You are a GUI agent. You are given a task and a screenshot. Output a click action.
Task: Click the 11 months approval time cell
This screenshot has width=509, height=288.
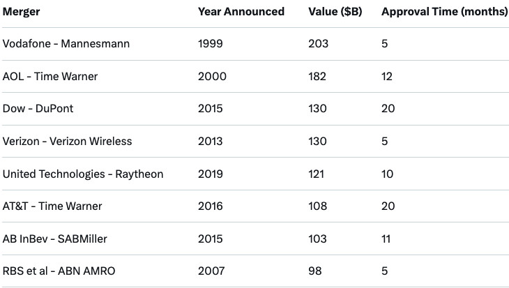click(387, 238)
